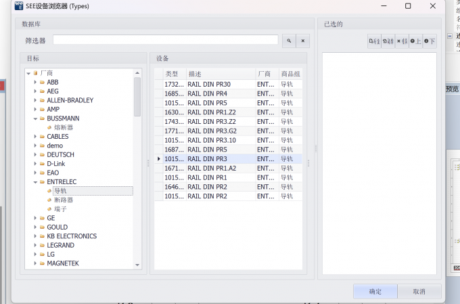Select the RAIL DIN PR3.G2 row
Image resolution: width=460 pixels, height=304 pixels.
[x=228, y=131]
